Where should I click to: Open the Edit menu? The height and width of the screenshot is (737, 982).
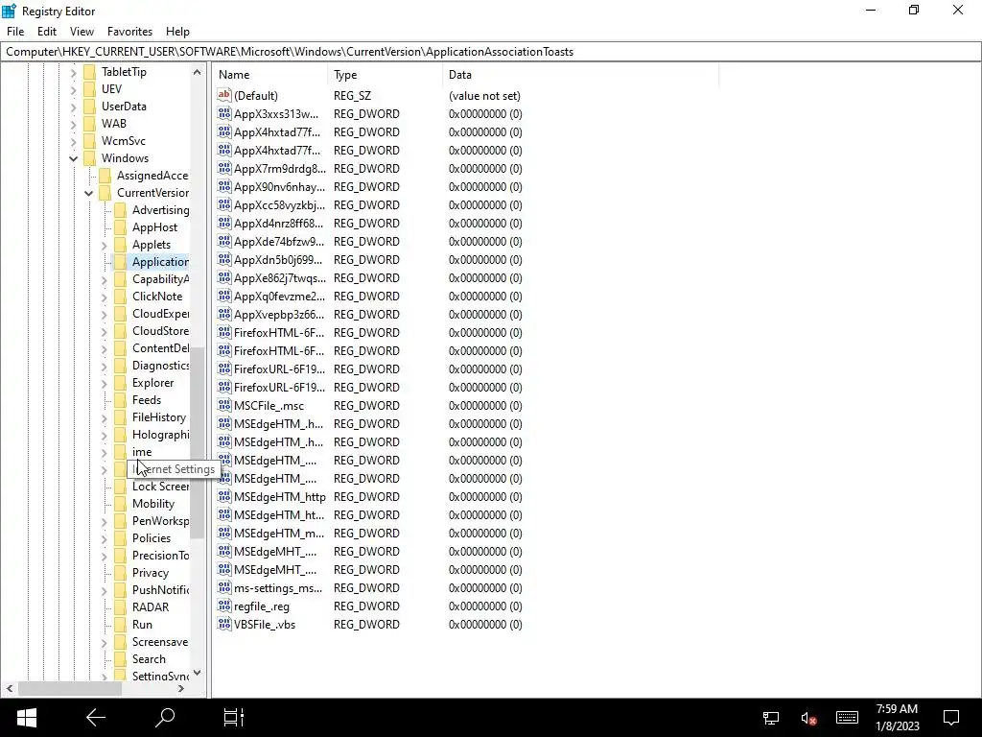[47, 32]
